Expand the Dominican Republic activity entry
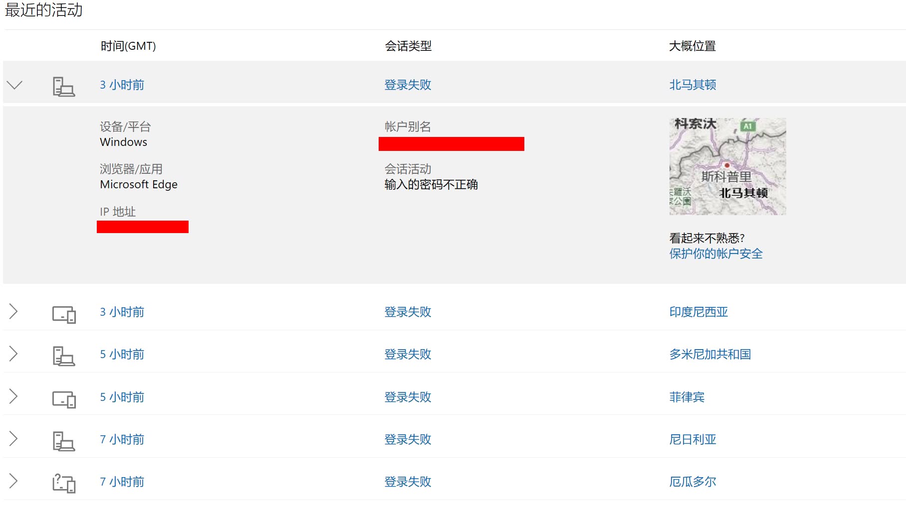906x507 pixels. [x=12, y=355]
